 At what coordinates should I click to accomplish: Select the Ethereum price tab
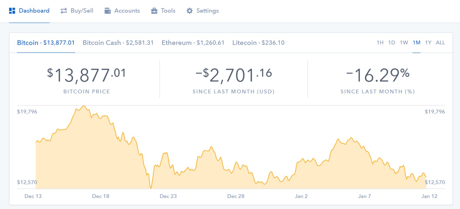(193, 42)
